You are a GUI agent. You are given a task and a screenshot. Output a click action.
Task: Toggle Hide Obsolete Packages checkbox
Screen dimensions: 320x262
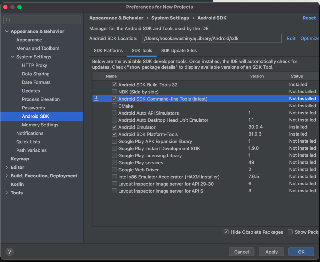226,232
